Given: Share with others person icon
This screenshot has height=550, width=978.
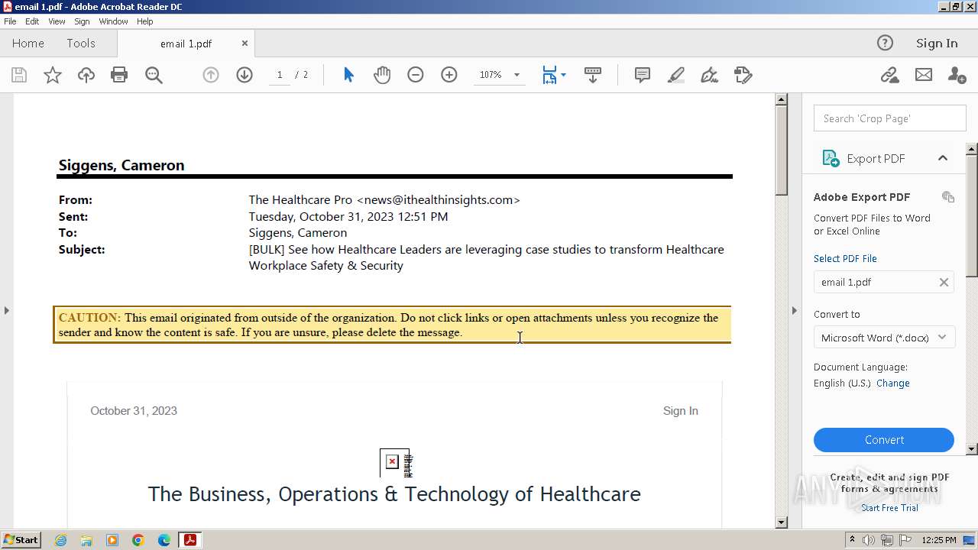Looking at the screenshot, I should [957, 75].
